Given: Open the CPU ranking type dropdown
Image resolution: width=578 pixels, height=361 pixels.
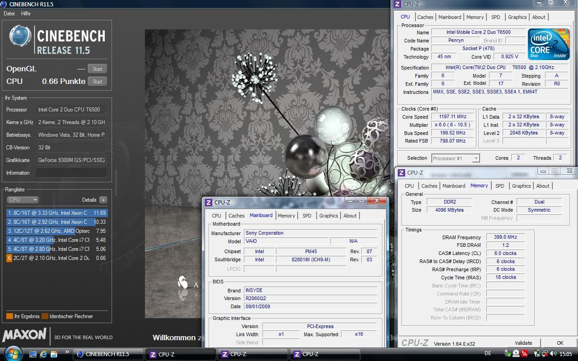Looking at the screenshot, I should (x=23, y=200).
